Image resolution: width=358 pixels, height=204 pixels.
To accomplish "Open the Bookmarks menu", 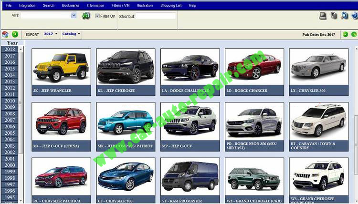I will (x=71, y=5).
